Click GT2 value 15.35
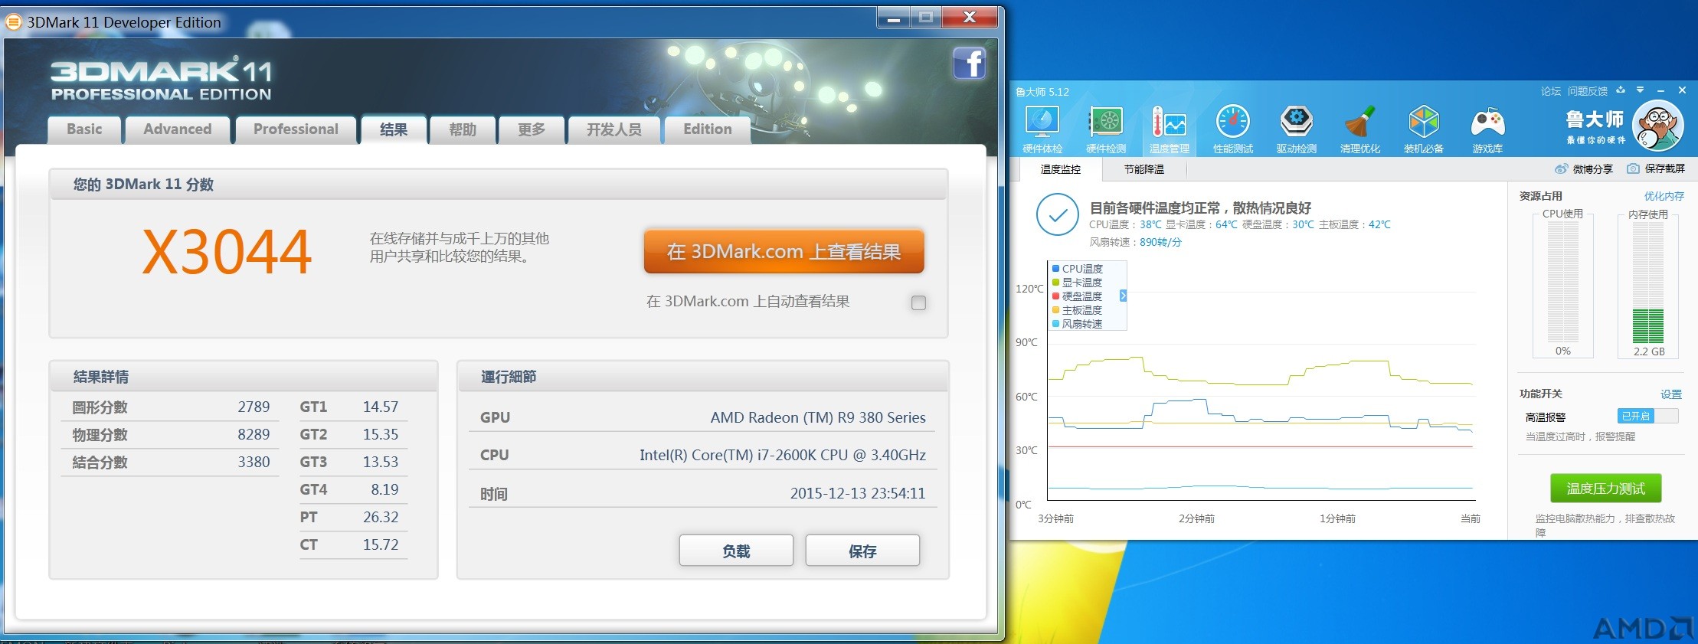 coord(381,434)
